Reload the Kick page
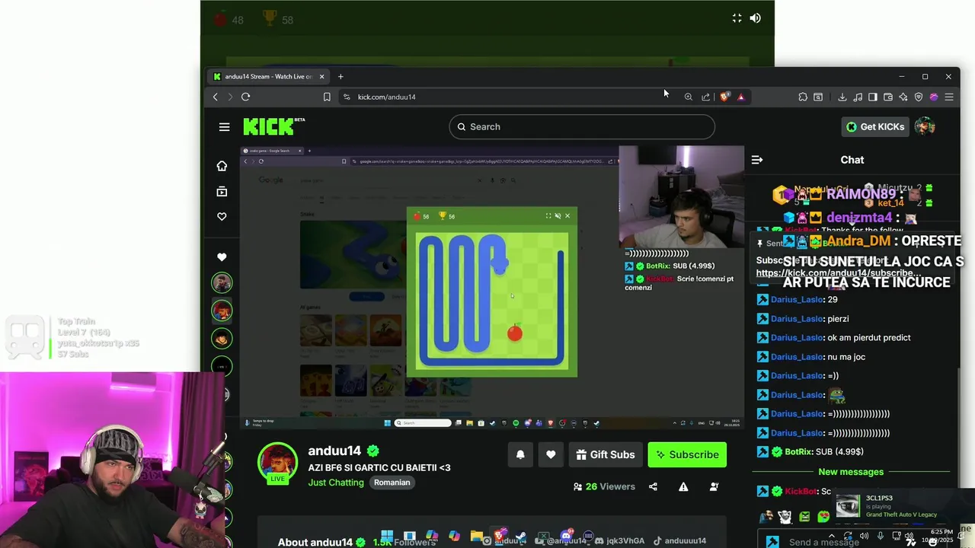Screen dimensions: 975x548 pos(245,97)
